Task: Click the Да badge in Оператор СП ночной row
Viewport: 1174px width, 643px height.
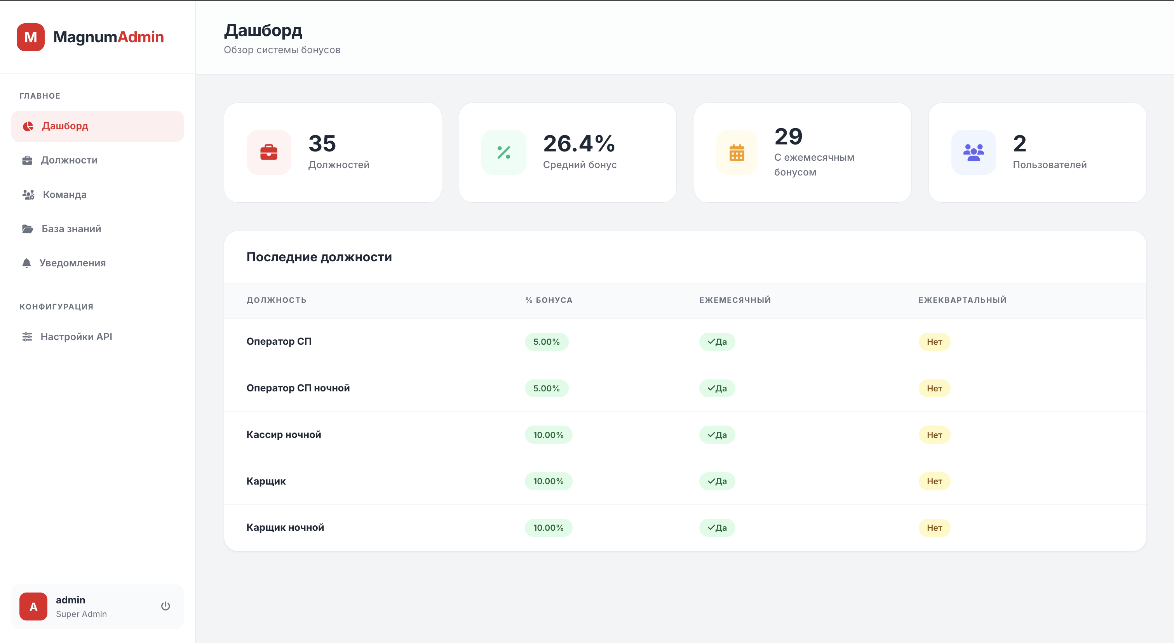Action: pyautogui.click(x=718, y=388)
